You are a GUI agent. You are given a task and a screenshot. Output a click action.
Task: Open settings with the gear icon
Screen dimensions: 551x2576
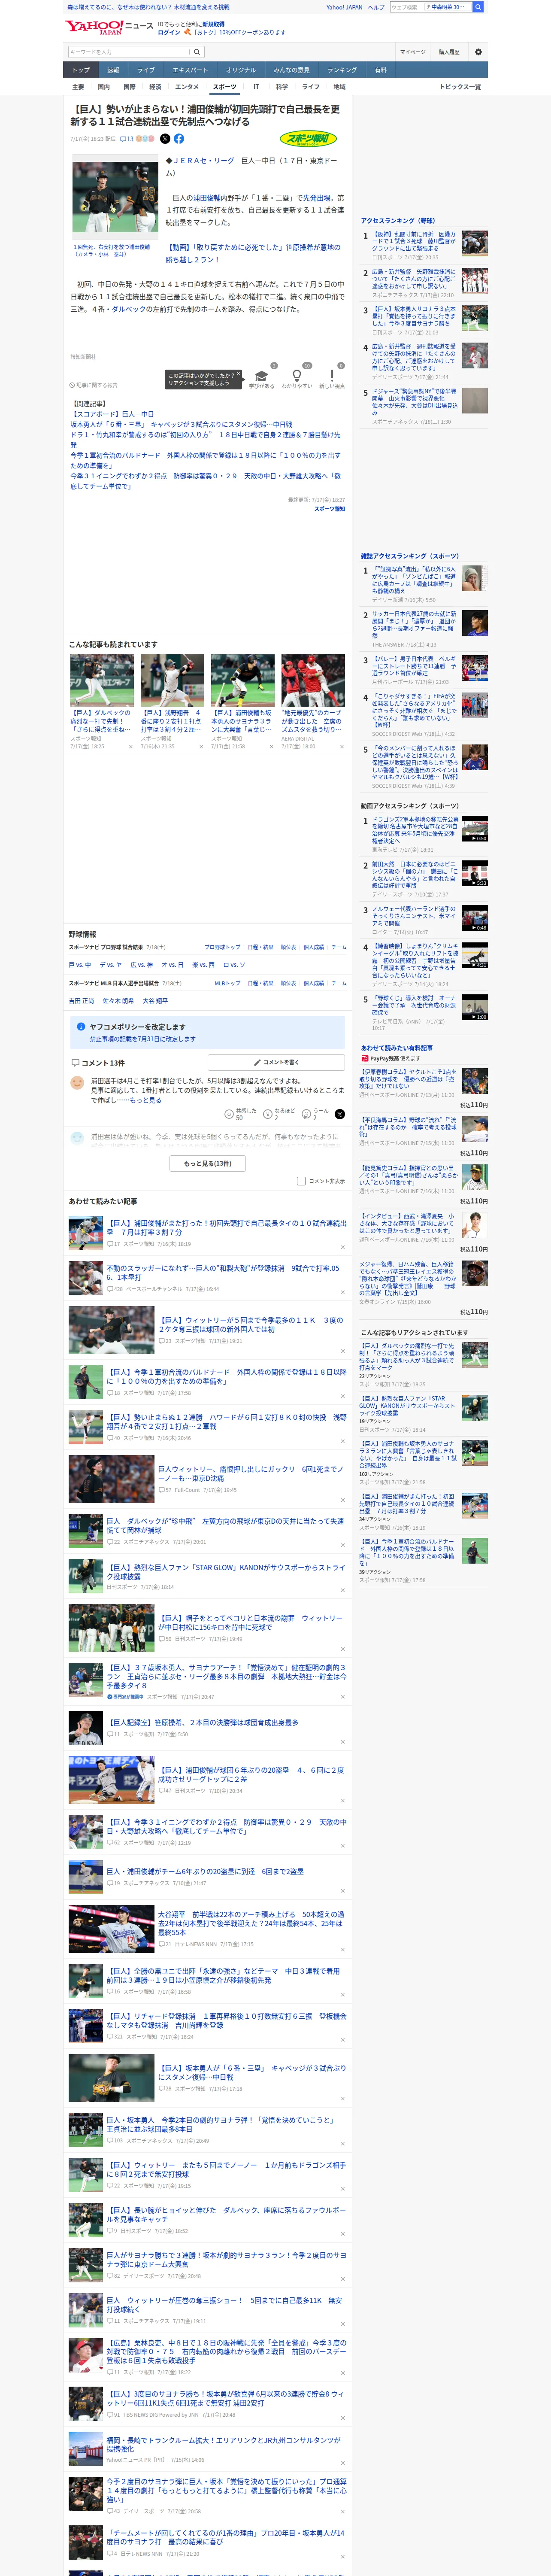478,52
